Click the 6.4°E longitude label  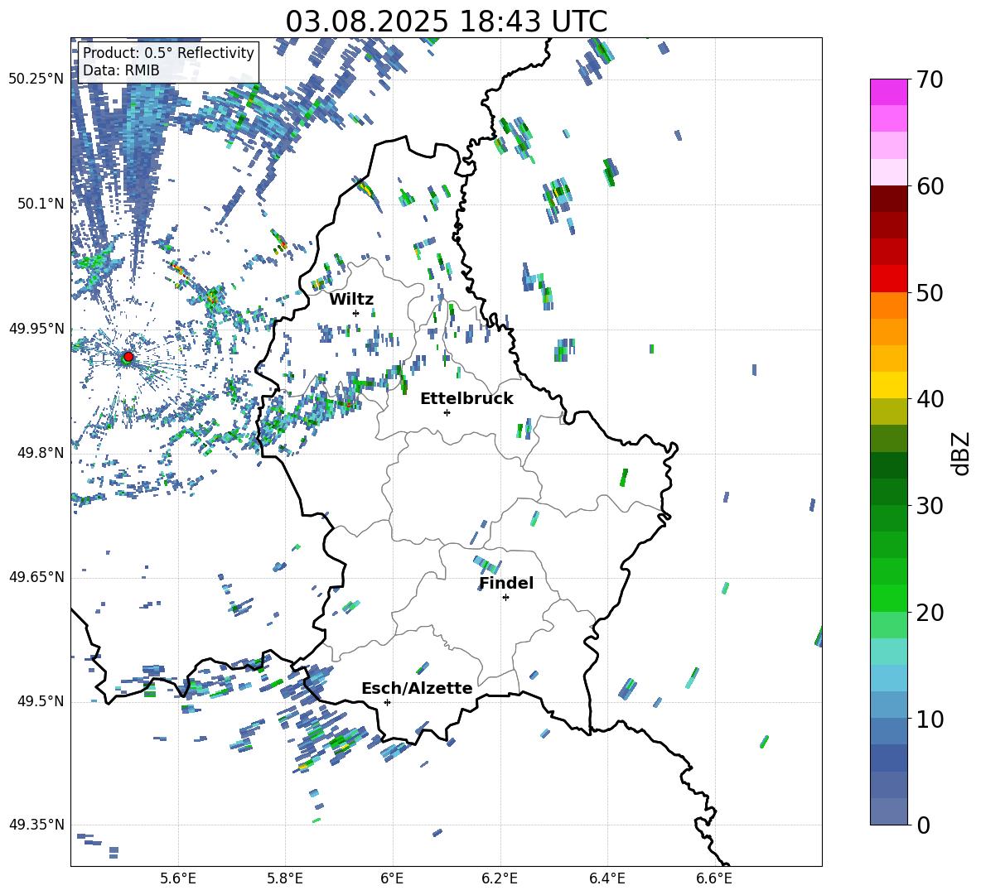point(606,878)
